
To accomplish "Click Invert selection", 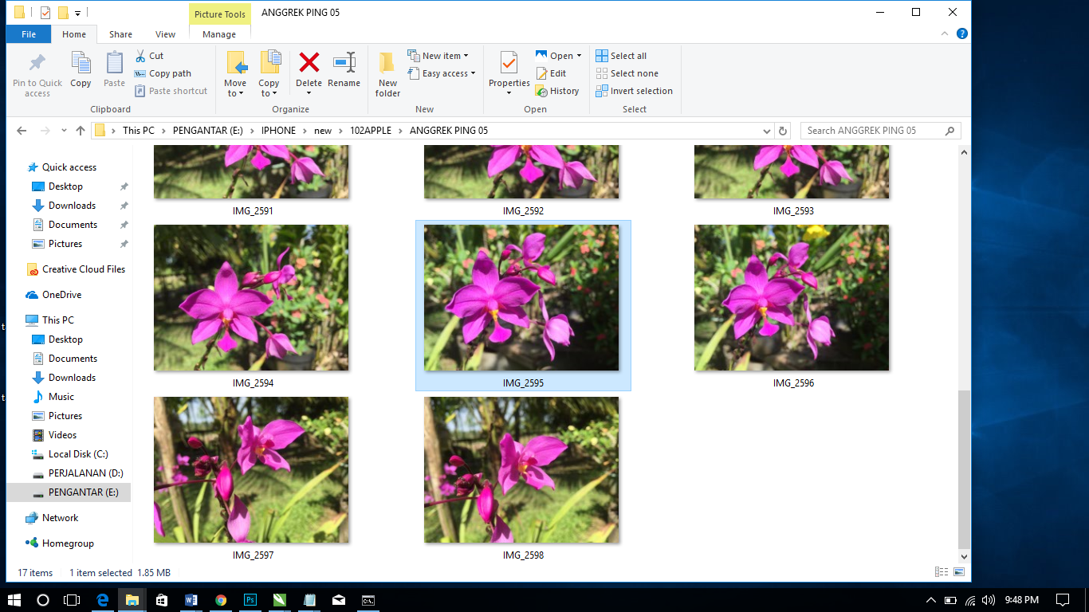I will pos(635,91).
